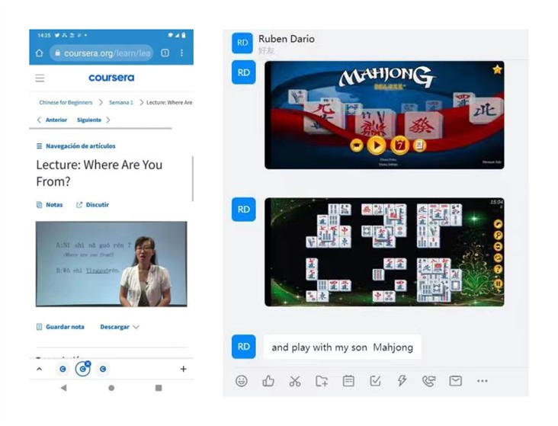
Task: Go to Anterior lecture
Action: tap(53, 120)
